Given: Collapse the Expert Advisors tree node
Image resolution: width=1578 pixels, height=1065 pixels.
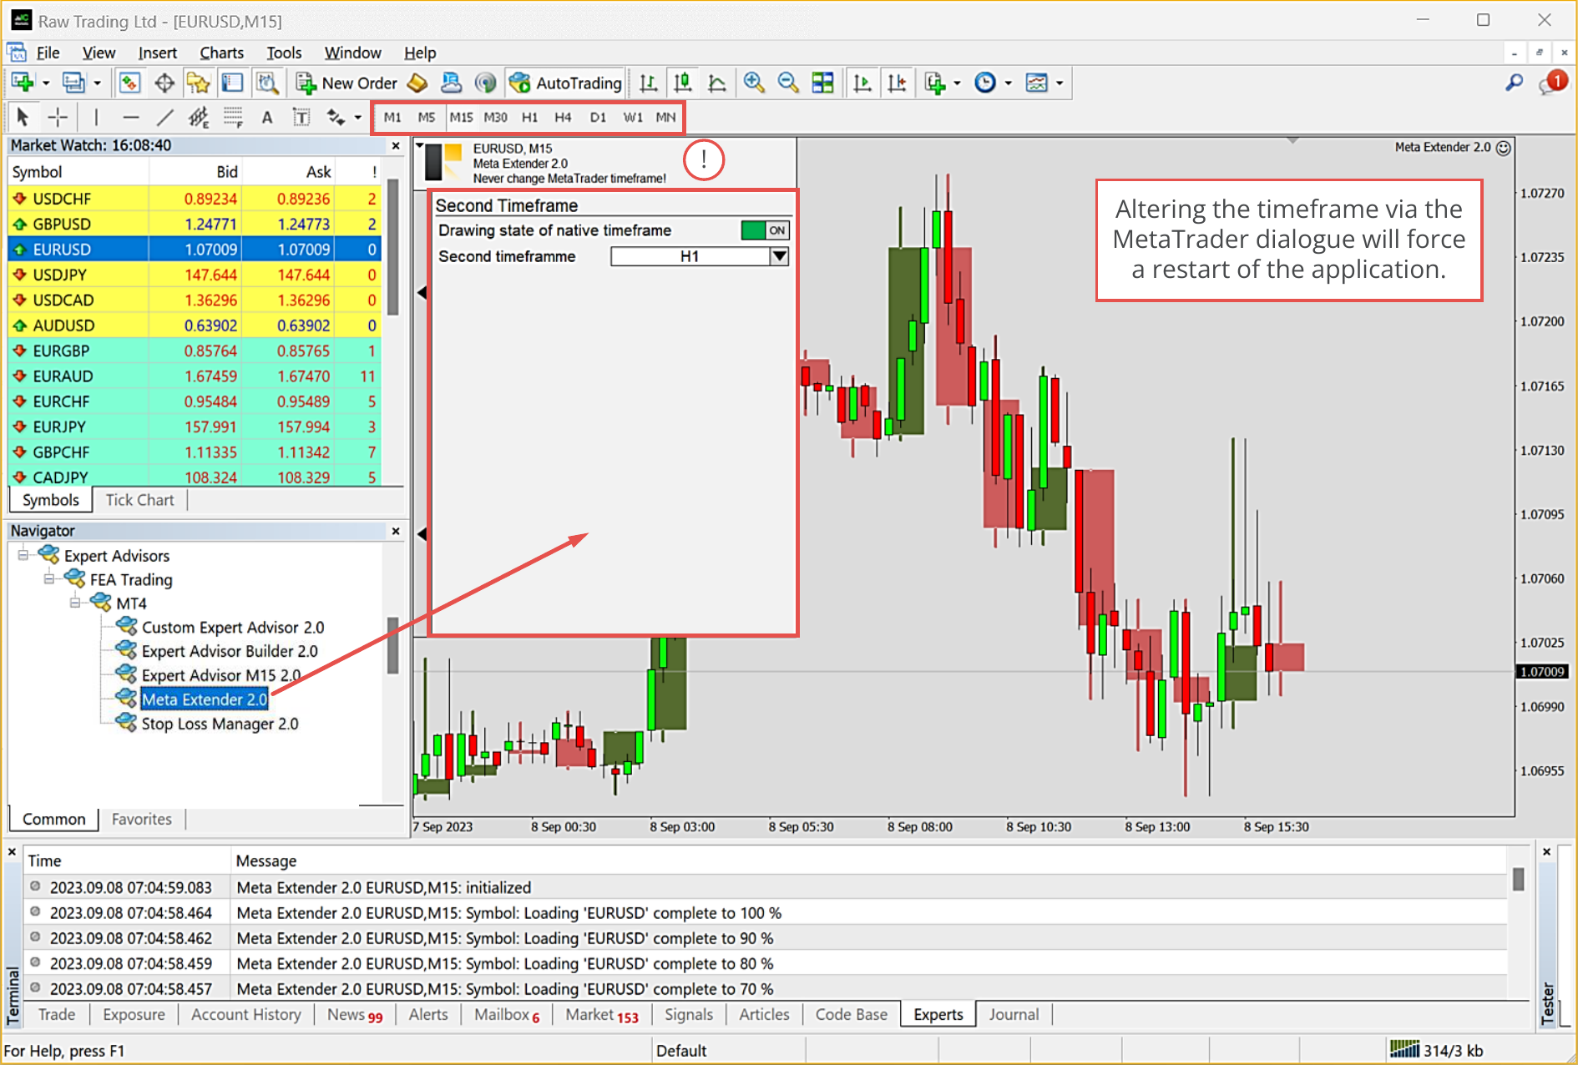Looking at the screenshot, I should (23, 555).
